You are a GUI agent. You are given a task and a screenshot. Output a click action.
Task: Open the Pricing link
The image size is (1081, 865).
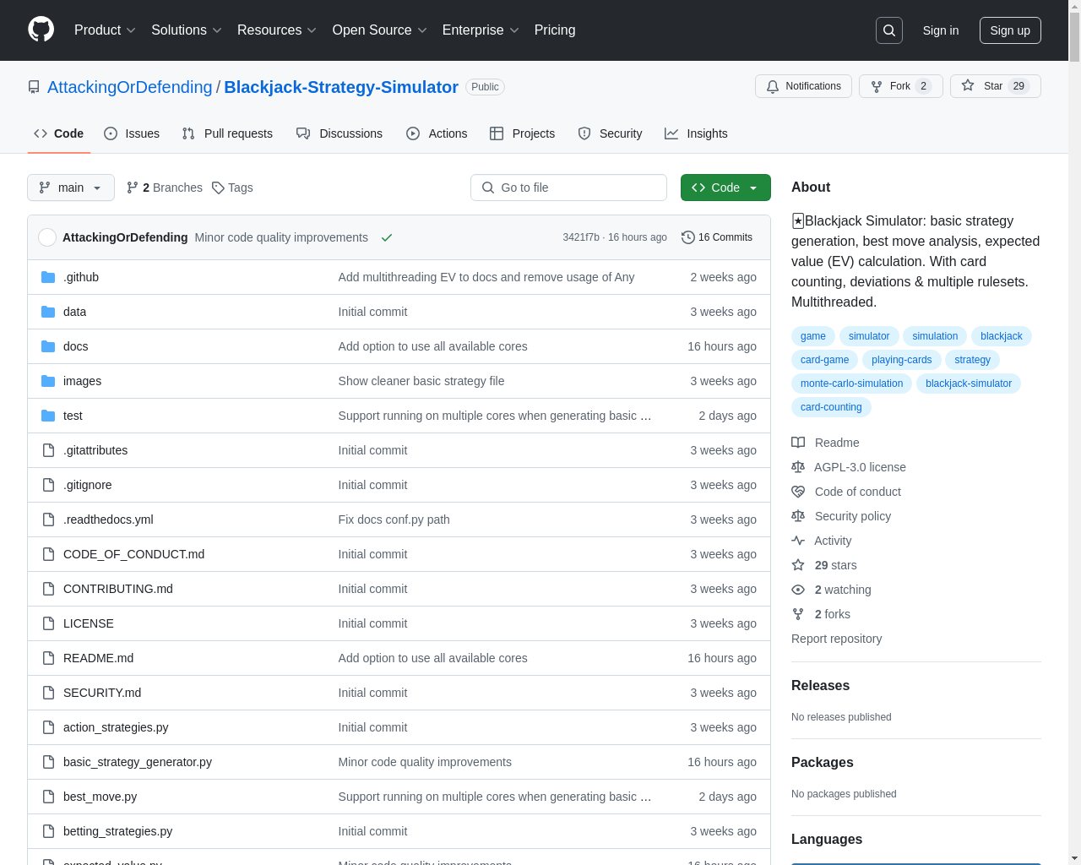pos(555,30)
